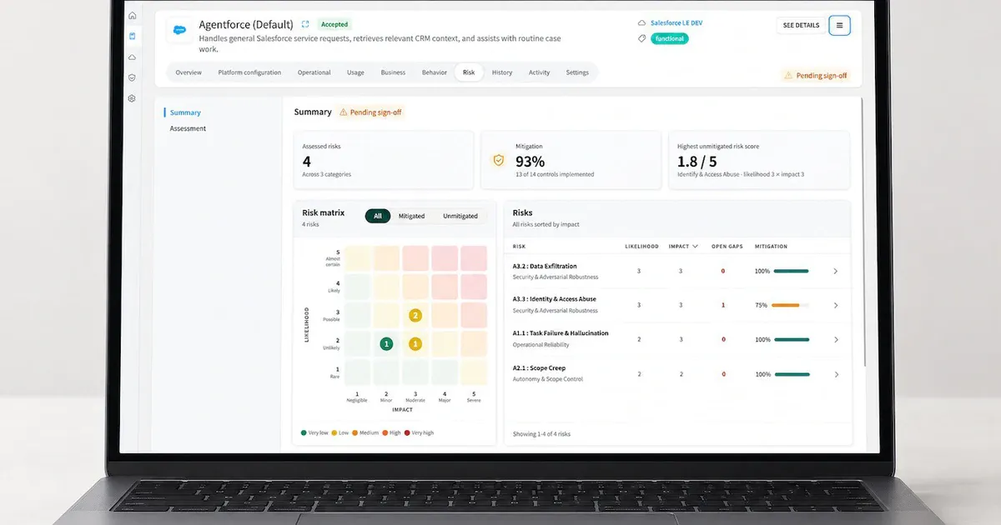Select Assessment in the side navigation
The height and width of the screenshot is (525, 1001).
(x=188, y=128)
